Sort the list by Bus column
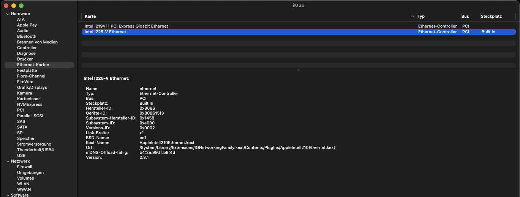Screen dimensions: 520x197 pos(465,17)
